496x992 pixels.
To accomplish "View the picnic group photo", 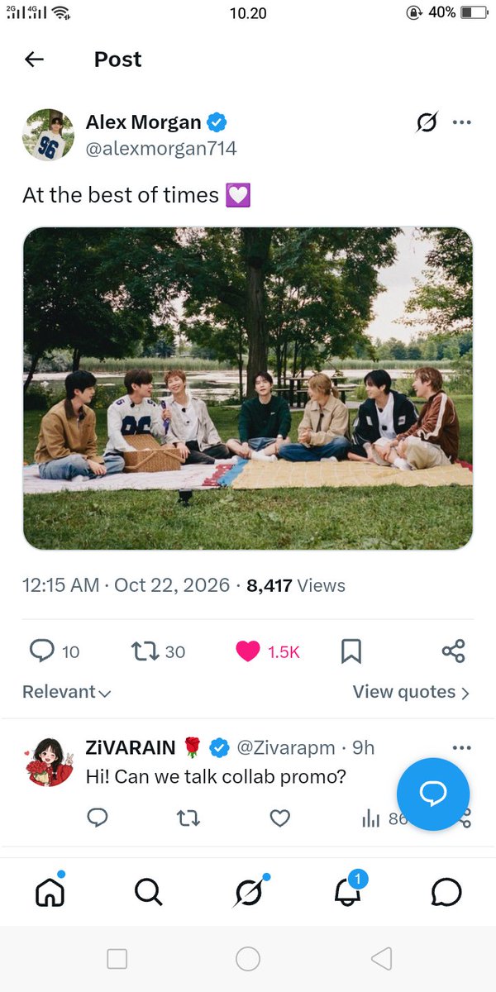I will 248,389.
